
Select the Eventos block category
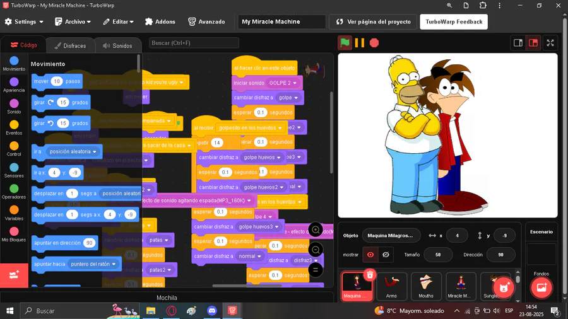pyautogui.click(x=14, y=128)
